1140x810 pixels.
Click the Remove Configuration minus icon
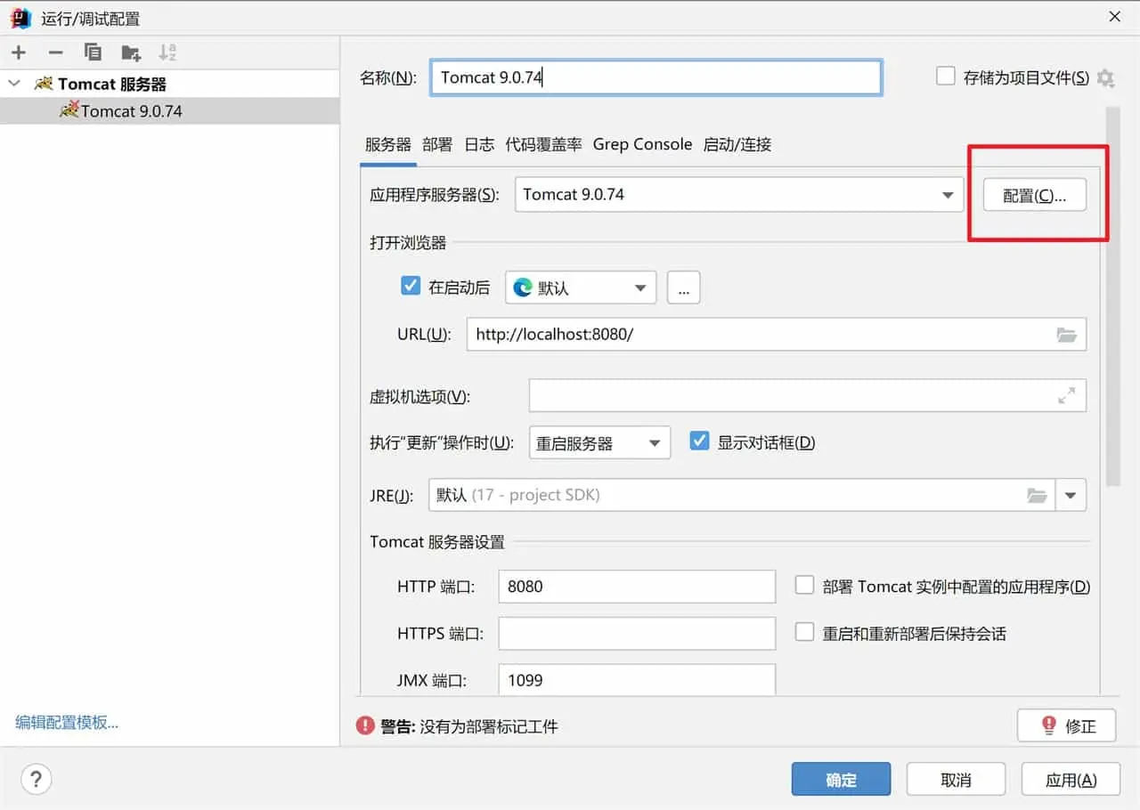pyautogui.click(x=55, y=53)
